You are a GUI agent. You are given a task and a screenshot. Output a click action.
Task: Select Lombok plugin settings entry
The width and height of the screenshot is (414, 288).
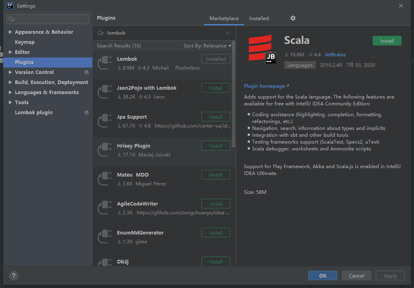[x=33, y=112]
